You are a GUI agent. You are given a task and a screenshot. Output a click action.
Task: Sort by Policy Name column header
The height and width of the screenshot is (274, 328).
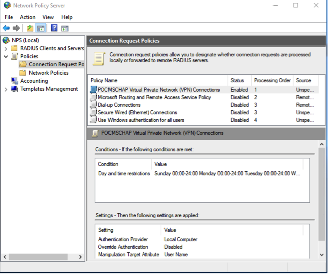point(158,80)
